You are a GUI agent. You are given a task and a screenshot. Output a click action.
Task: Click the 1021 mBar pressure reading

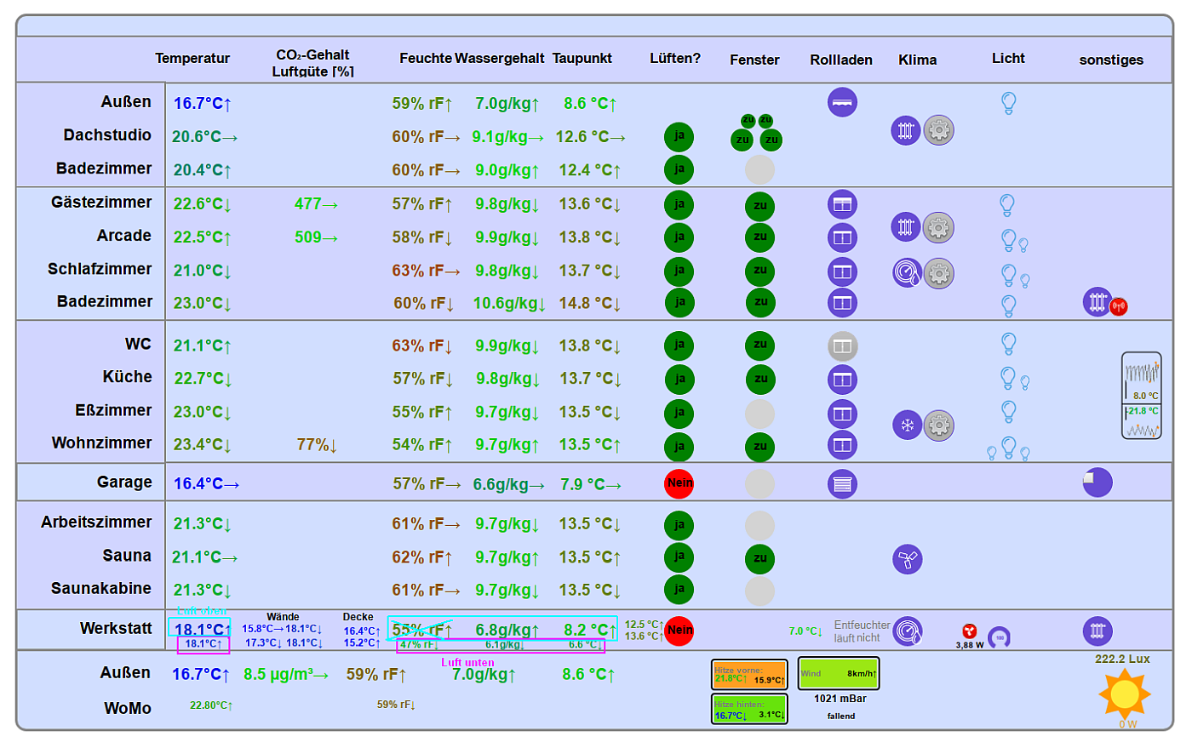click(x=840, y=699)
